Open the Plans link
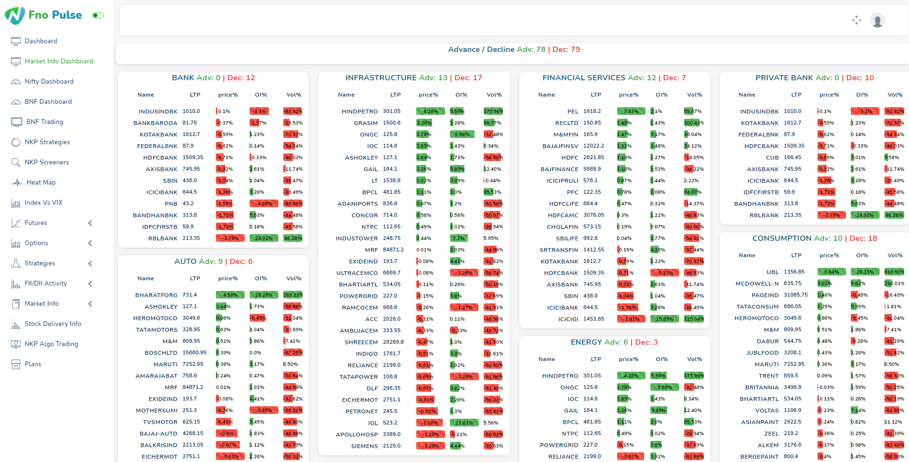This screenshot has height=462, width=909. [x=33, y=364]
